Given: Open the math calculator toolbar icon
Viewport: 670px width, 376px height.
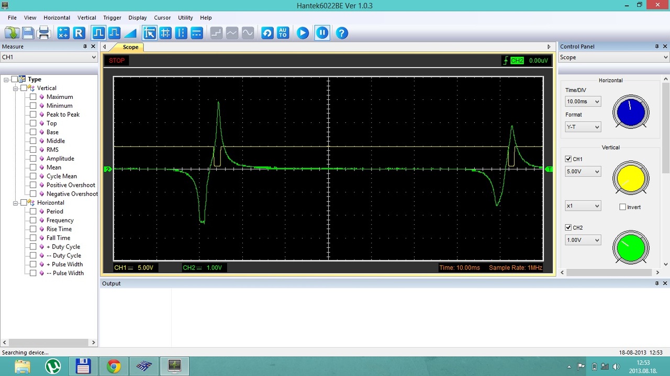Looking at the screenshot, I should (x=63, y=33).
